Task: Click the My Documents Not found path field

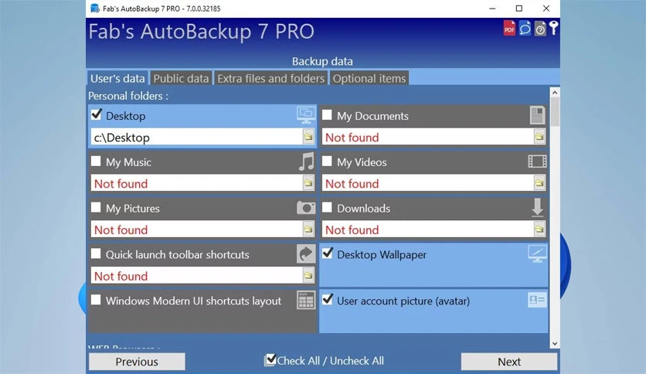Action: point(428,138)
